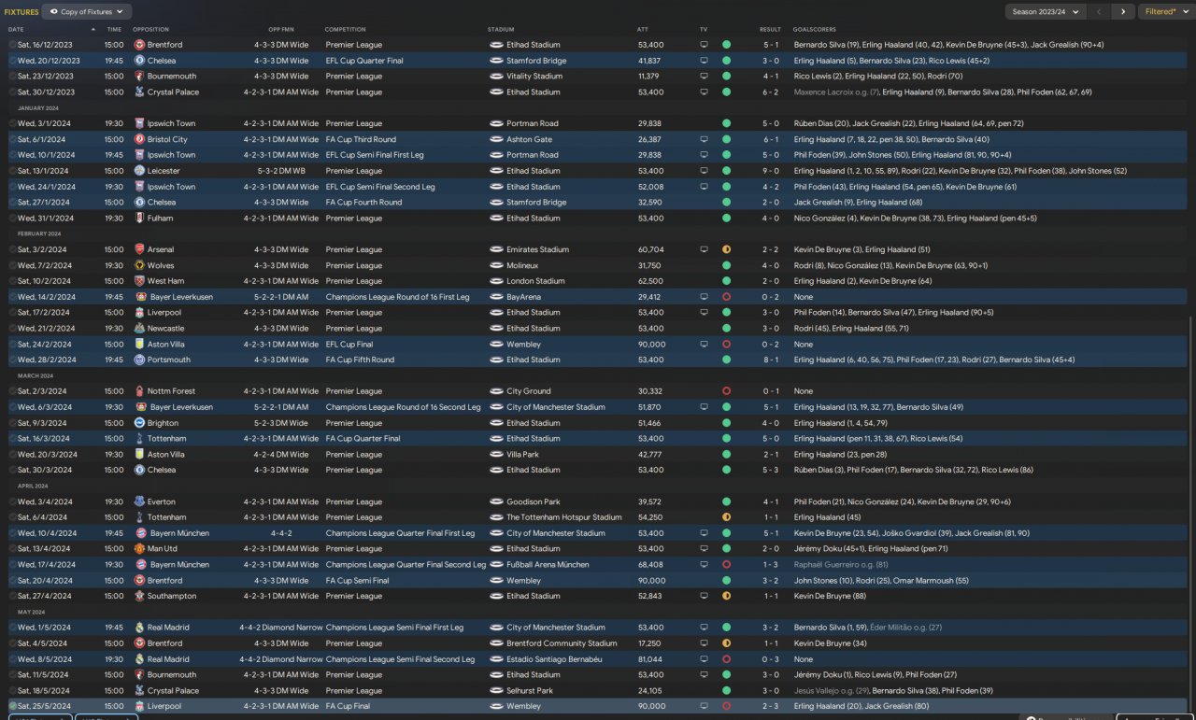The width and height of the screenshot is (1196, 720).
Task: Click the Newcastle club badge
Action: (139, 329)
